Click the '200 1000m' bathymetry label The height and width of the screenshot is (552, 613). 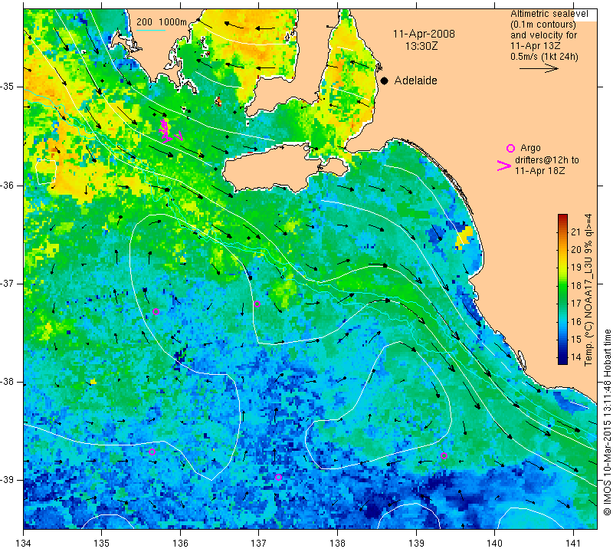pyautogui.click(x=162, y=22)
